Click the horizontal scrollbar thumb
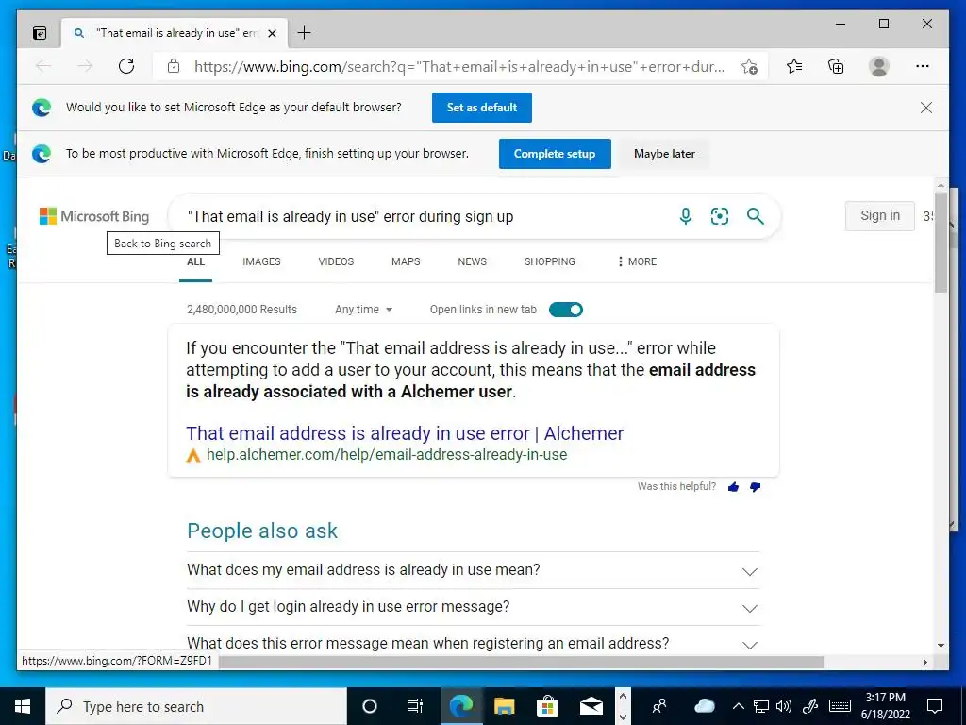 click(521, 662)
